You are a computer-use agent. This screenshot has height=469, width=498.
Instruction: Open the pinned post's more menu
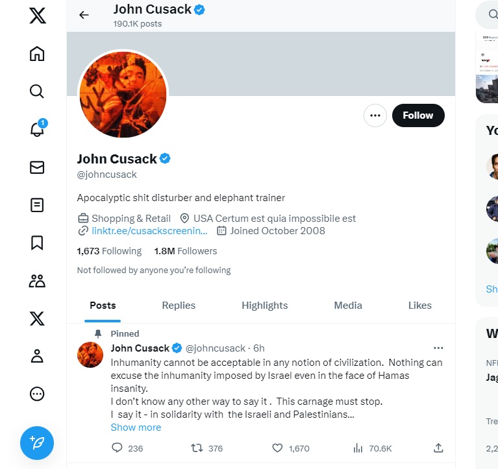(438, 348)
